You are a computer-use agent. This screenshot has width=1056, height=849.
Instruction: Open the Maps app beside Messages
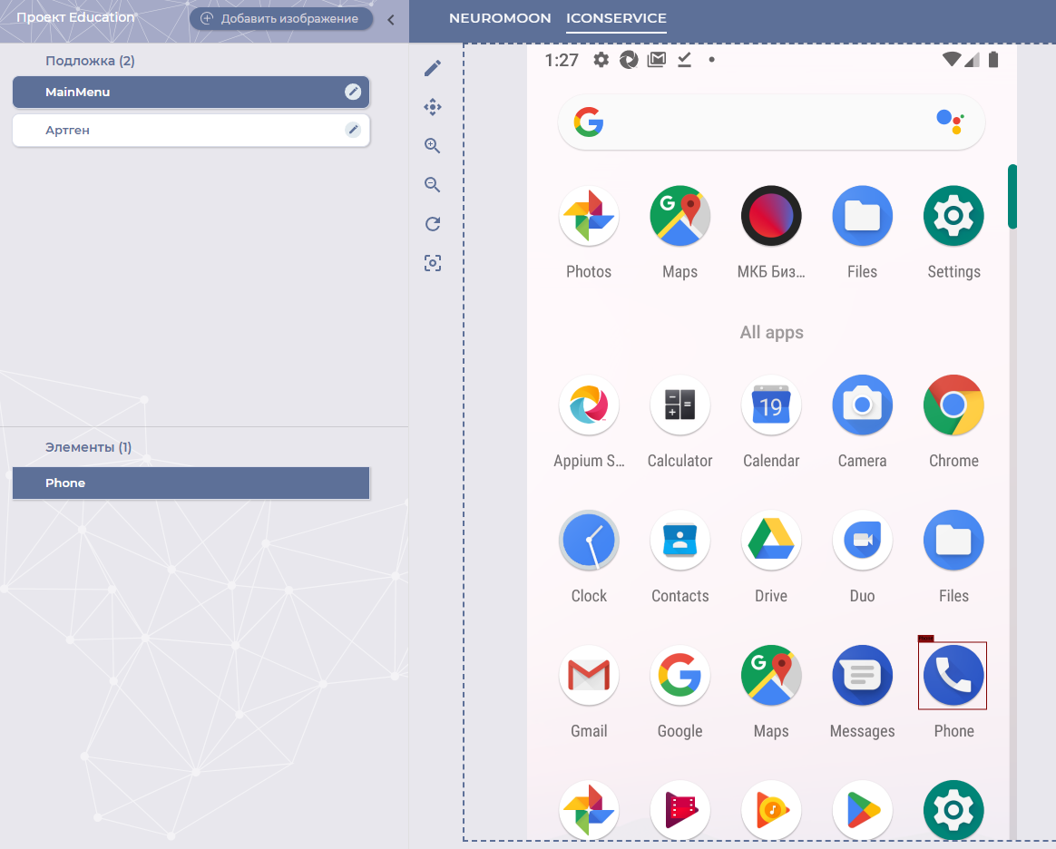point(771,675)
